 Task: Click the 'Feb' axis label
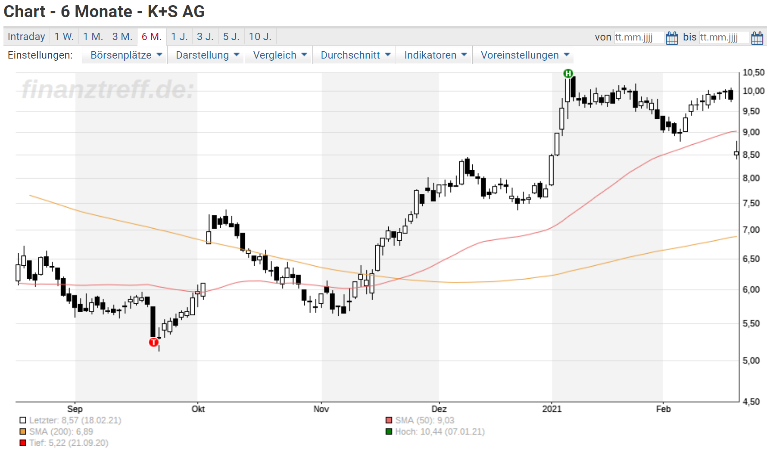664,409
